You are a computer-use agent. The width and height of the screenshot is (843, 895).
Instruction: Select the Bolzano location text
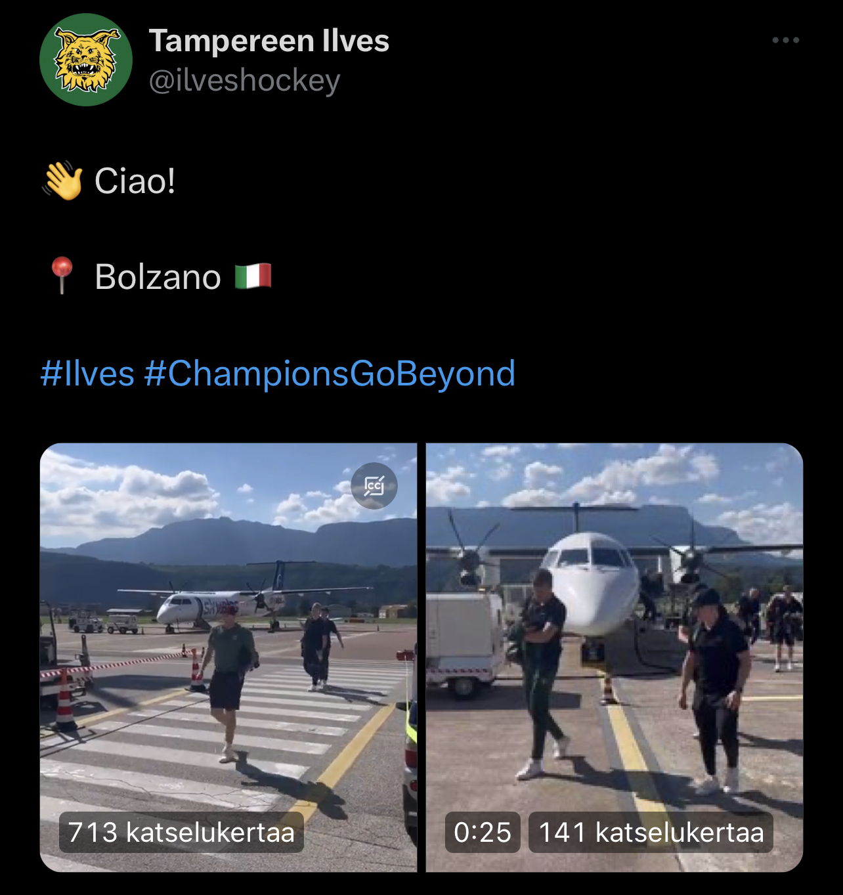158,276
